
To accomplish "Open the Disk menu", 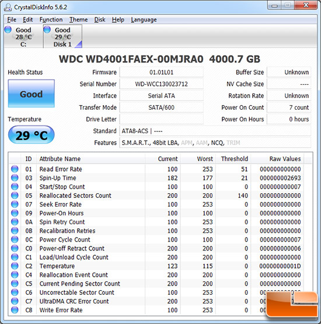I will coord(100,20).
